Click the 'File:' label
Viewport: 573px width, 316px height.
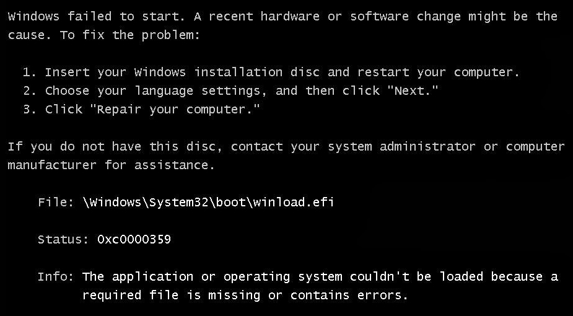coord(56,202)
